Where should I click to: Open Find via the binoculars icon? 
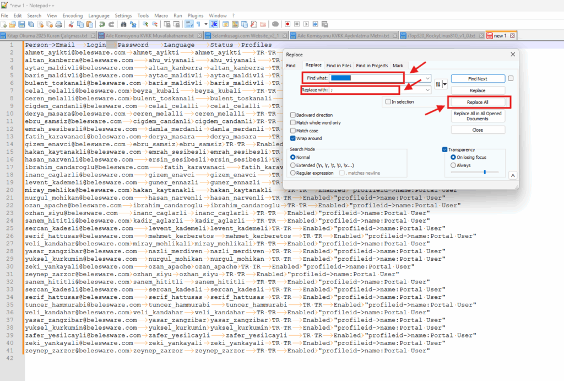point(124,24)
